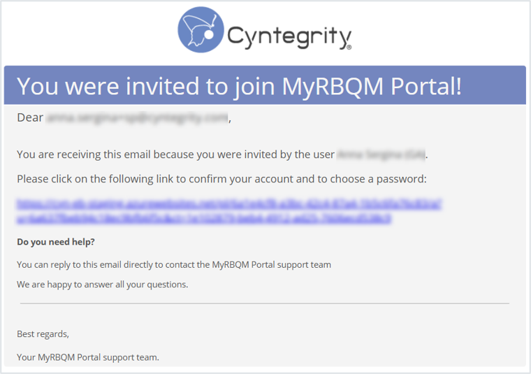The height and width of the screenshot is (374, 531).
Task: Click 'We are happy to answer' line
Action: [102, 285]
